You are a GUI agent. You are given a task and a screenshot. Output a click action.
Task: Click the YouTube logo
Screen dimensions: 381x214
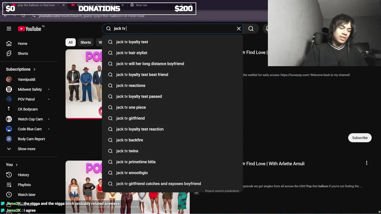[x=29, y=29]
